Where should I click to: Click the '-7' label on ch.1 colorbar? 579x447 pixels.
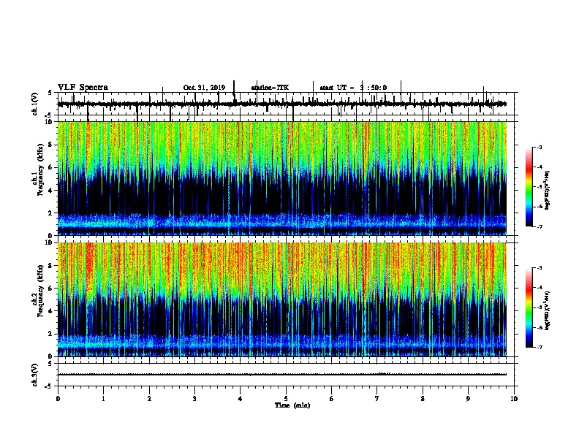540,226
